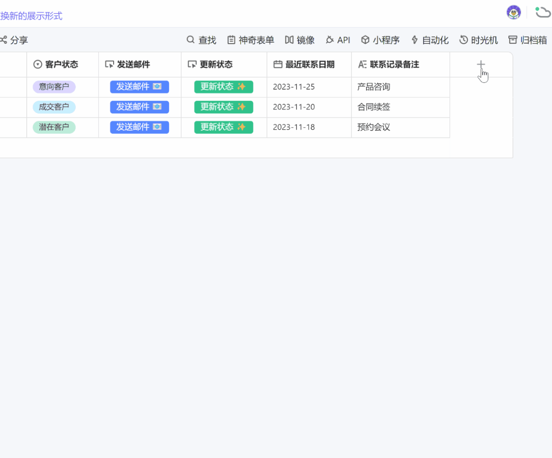Click the 客户状态 column type icon

(36, 64)
